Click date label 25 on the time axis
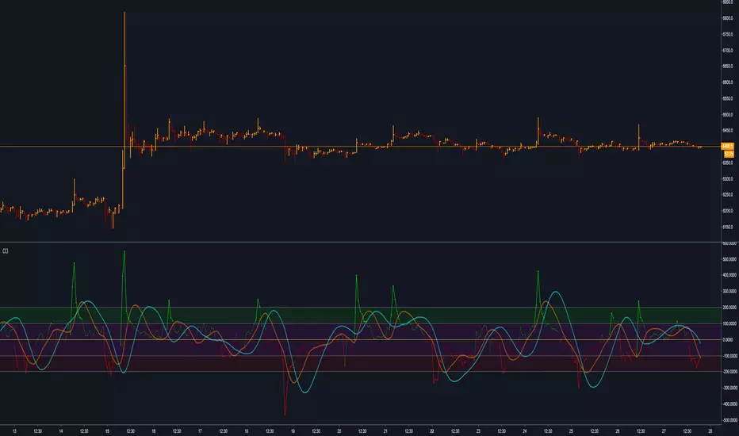739x436 pixels. (x=571, y=431)
